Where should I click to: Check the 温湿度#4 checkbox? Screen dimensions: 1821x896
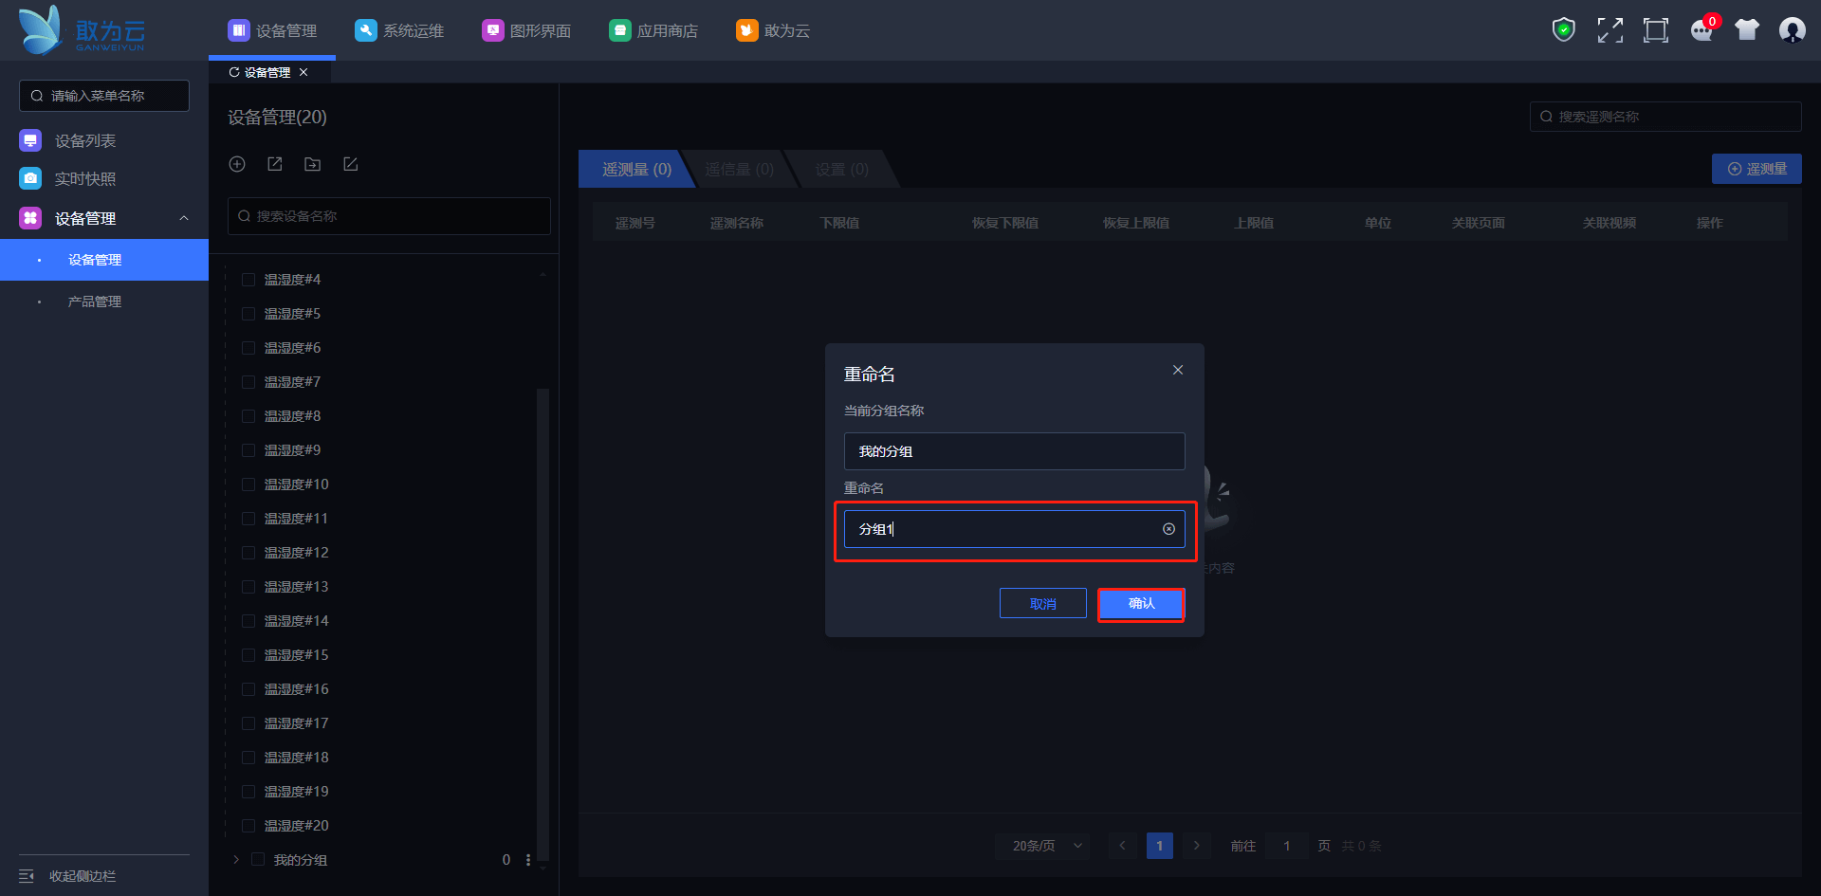[x=248, y=280]
